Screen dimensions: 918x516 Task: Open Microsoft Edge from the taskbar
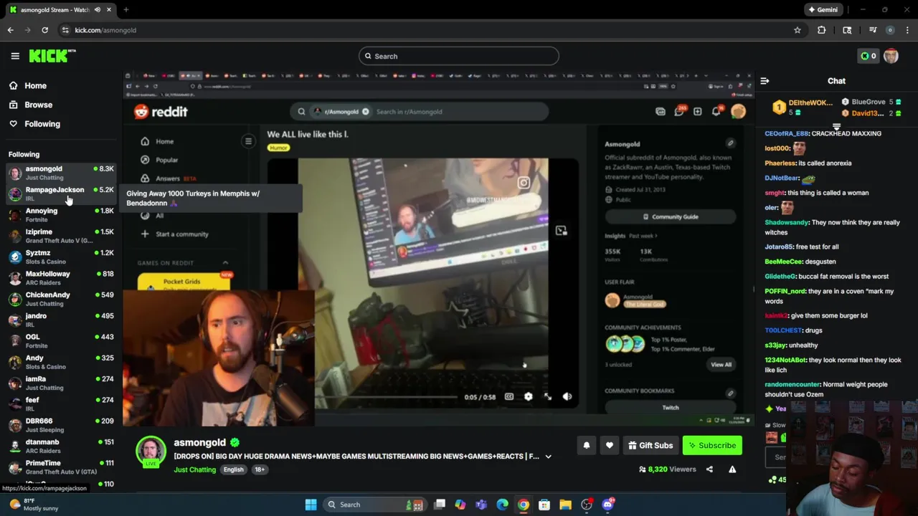pos(502,505)
